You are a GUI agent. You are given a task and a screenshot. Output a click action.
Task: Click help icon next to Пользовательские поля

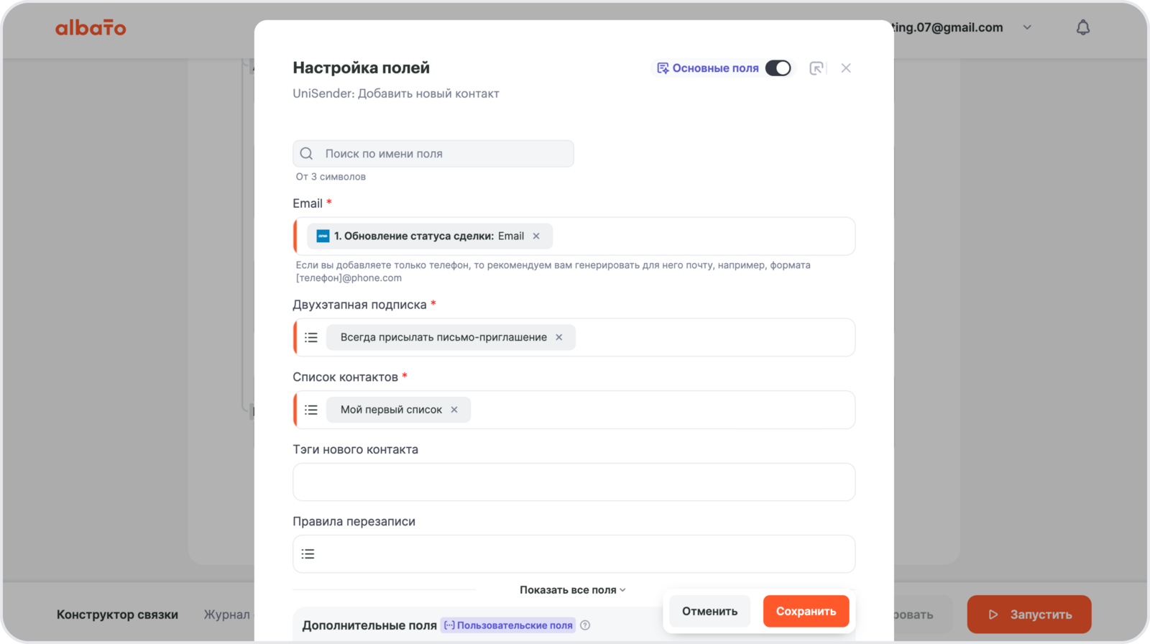[x=585, y=625]
